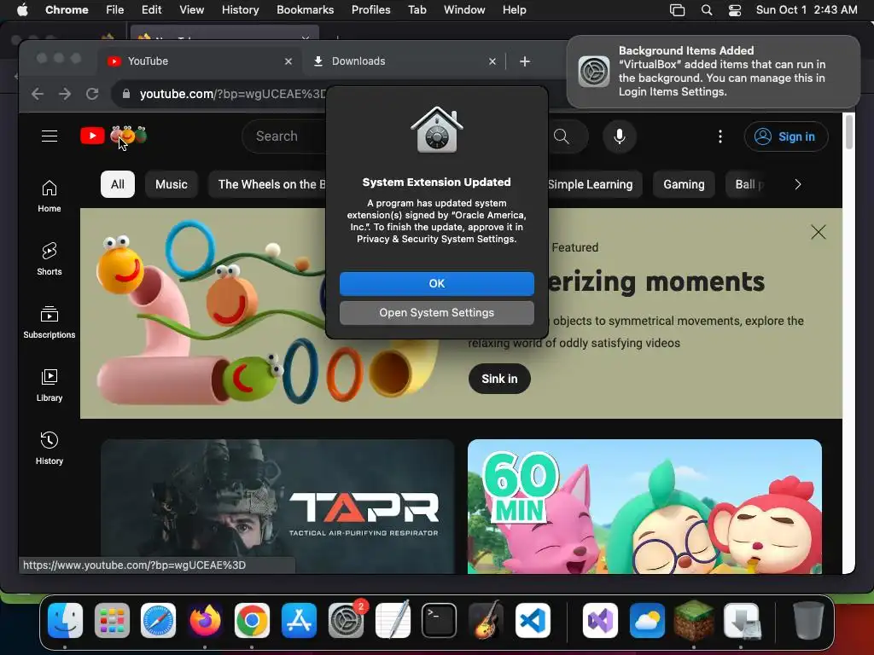Launch Firefox from the Dock
This screenshot has height=655, width=874.
pos(205,621)
